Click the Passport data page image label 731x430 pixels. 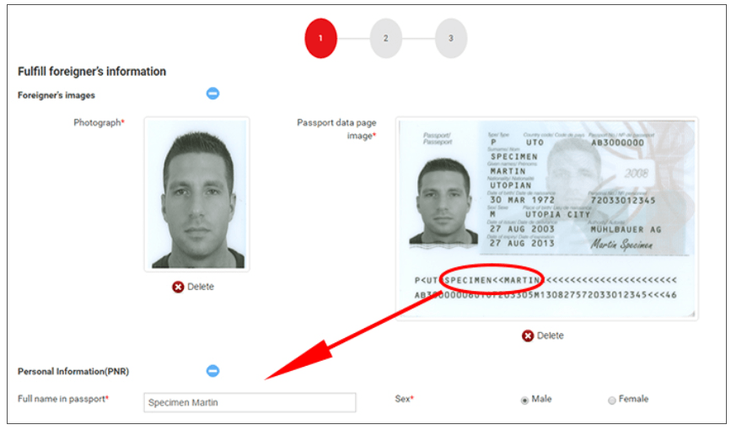(336, 129)
